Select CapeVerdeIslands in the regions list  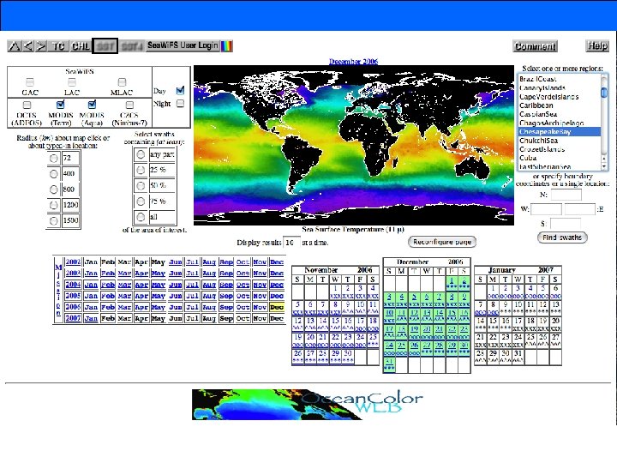559,97
